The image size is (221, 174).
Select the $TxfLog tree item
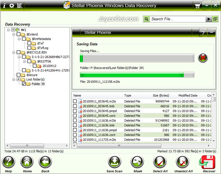(x=43, y=48)
